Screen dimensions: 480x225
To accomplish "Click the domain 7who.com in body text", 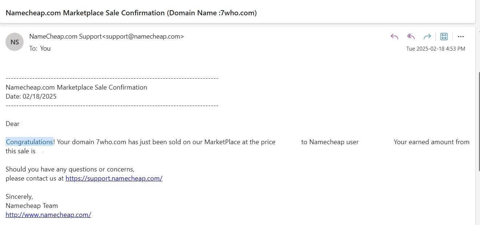I will point(111,142).
